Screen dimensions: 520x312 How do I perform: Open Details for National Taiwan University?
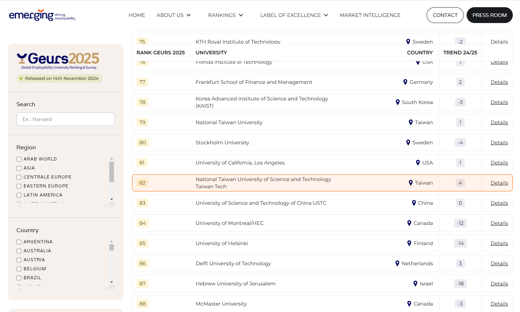pos(499,122)
